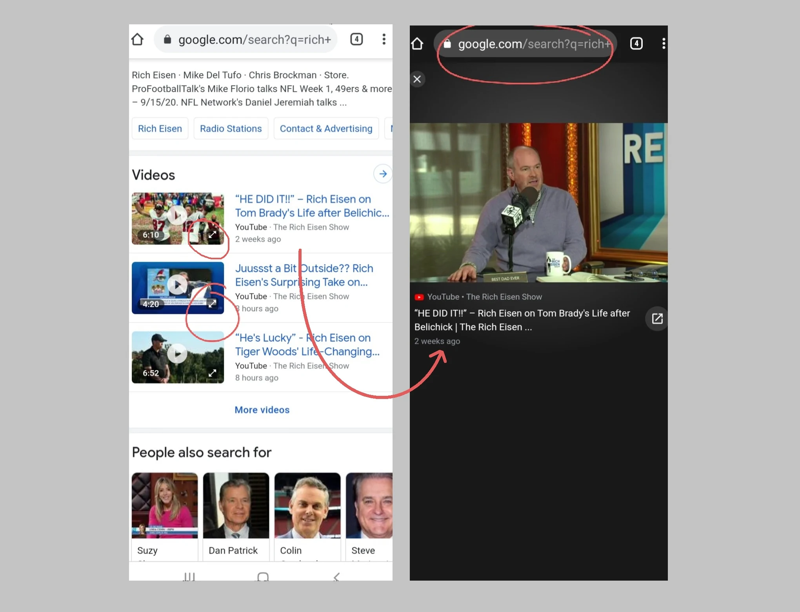Tap the More videos link
This screenshot has width=800, height=612.
tap(262, 410)
